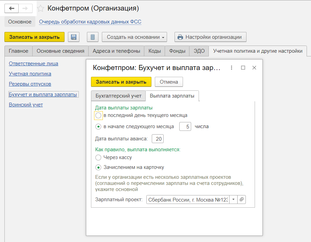Switch to the Основные сведения tab
Viewport: 311px width, 242px height.
60,51
